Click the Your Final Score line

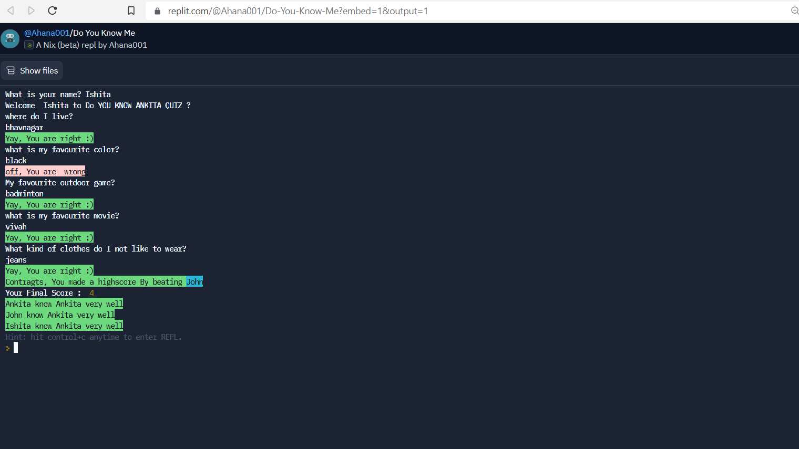[50, 293]
